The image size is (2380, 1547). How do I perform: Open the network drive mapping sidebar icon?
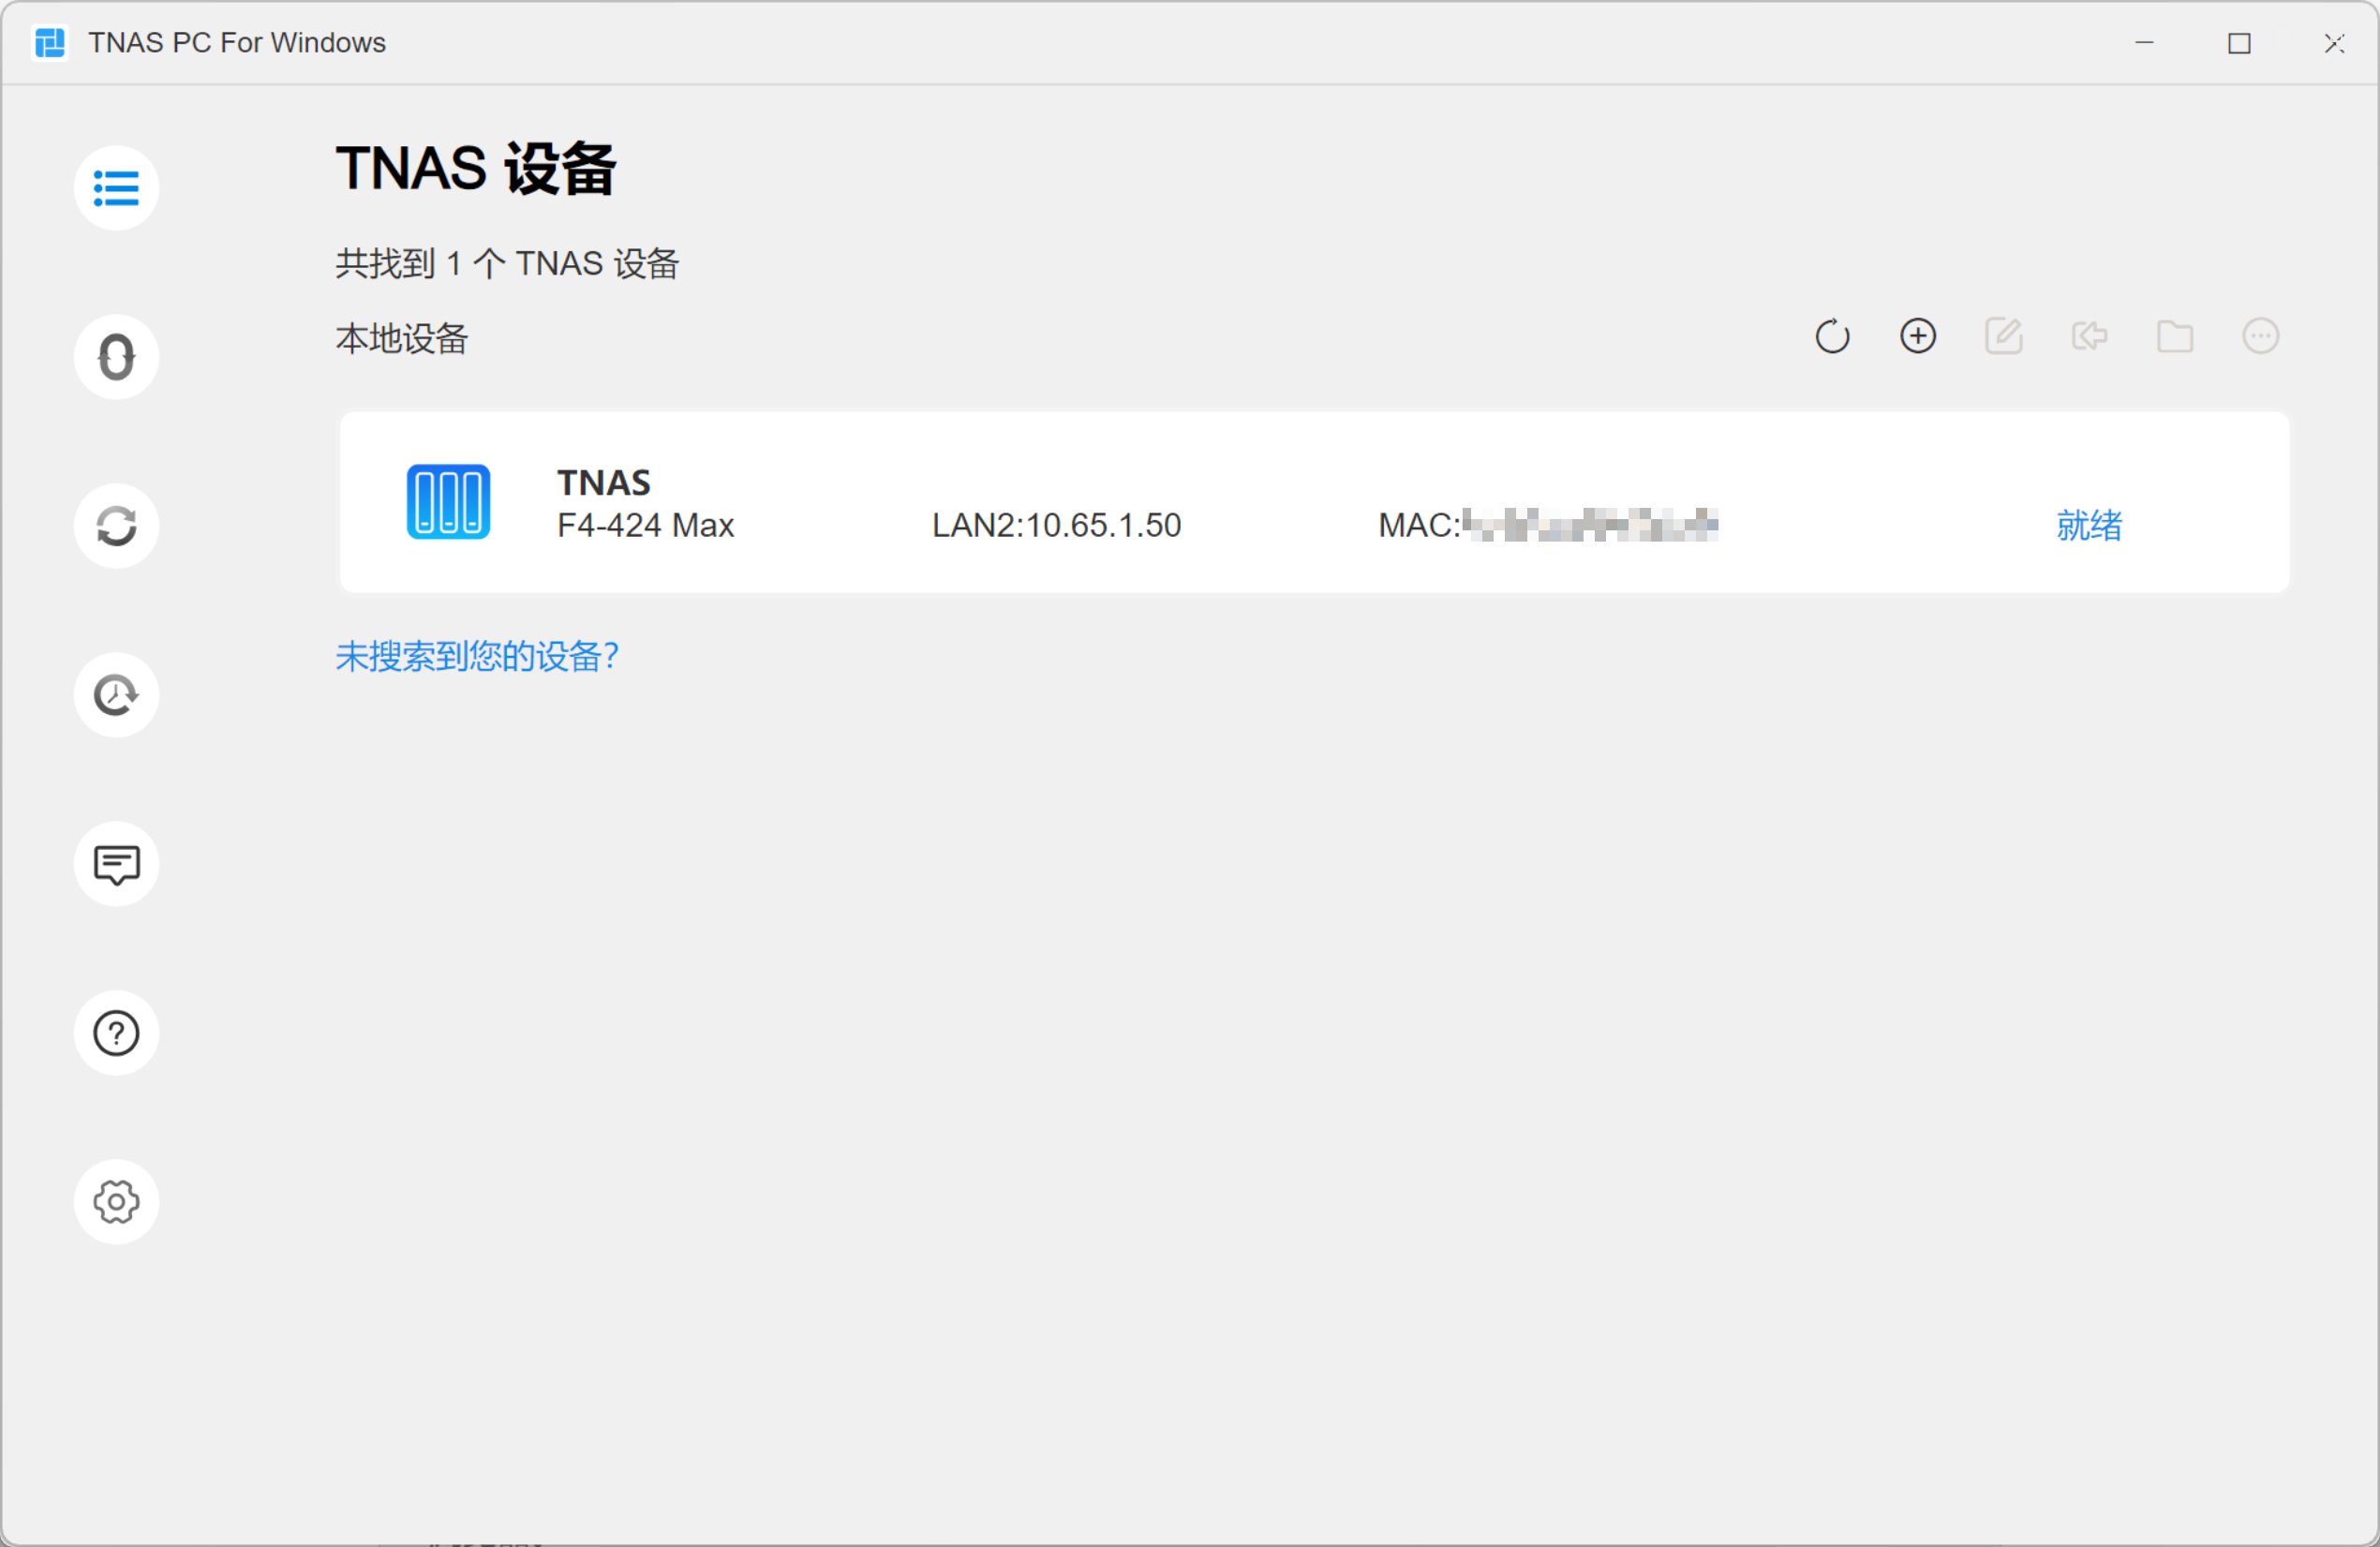(116, 357)
